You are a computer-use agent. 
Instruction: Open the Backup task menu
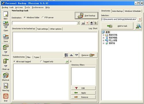pyautogui.click(x=7, y=7)
